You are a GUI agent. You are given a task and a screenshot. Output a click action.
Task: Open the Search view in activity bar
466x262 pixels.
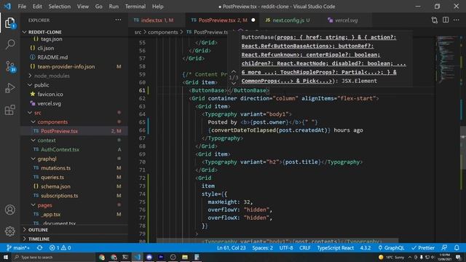coord(10,44)
